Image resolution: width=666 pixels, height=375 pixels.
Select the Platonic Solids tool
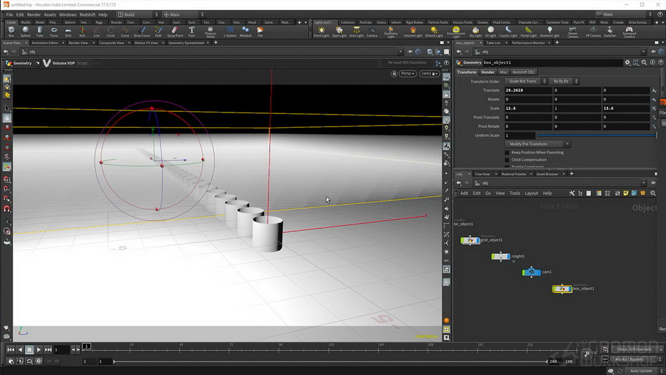[x=210, y=32]
